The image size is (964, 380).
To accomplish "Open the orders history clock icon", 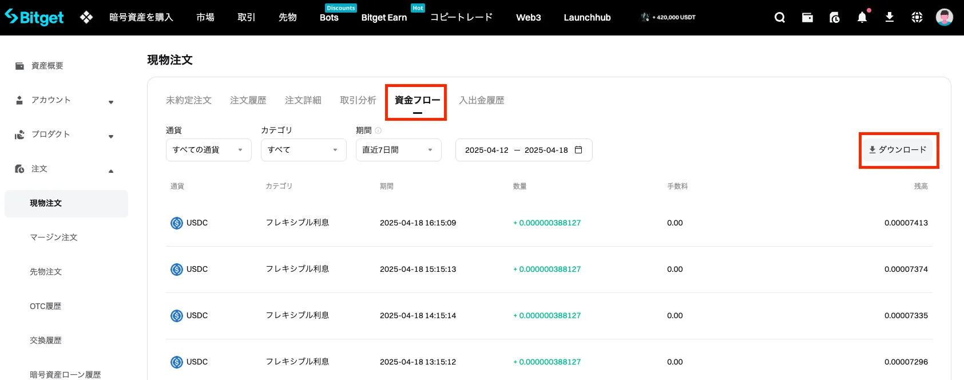I will (x=835, y=18).
